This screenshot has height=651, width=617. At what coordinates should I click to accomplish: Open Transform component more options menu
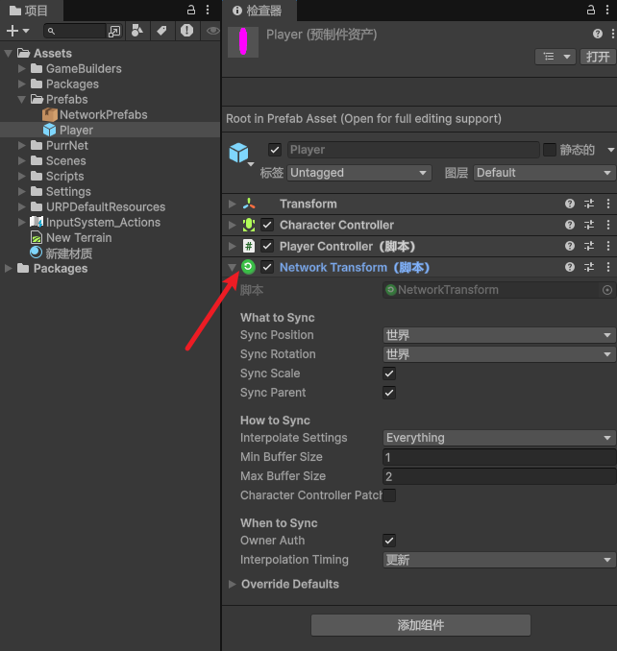coord(608,204)
